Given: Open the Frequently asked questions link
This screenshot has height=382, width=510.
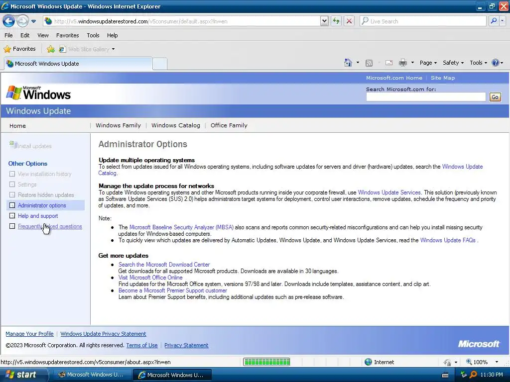Looking at the screenshot, I should pyautogui.click(x=50, y=226).
